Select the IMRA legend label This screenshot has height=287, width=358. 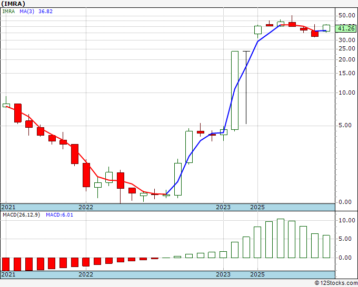[8, 11]
